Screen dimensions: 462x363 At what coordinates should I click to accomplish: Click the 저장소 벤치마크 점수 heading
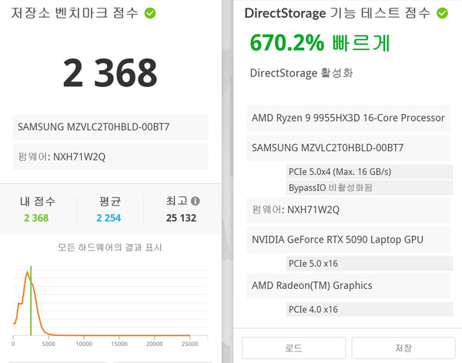click(x=75, y=13)
